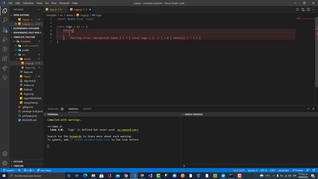The width and height of the screenshot is (318, 179).
Task: Collapse the Debug Console pane header
Action: point(193,114)
